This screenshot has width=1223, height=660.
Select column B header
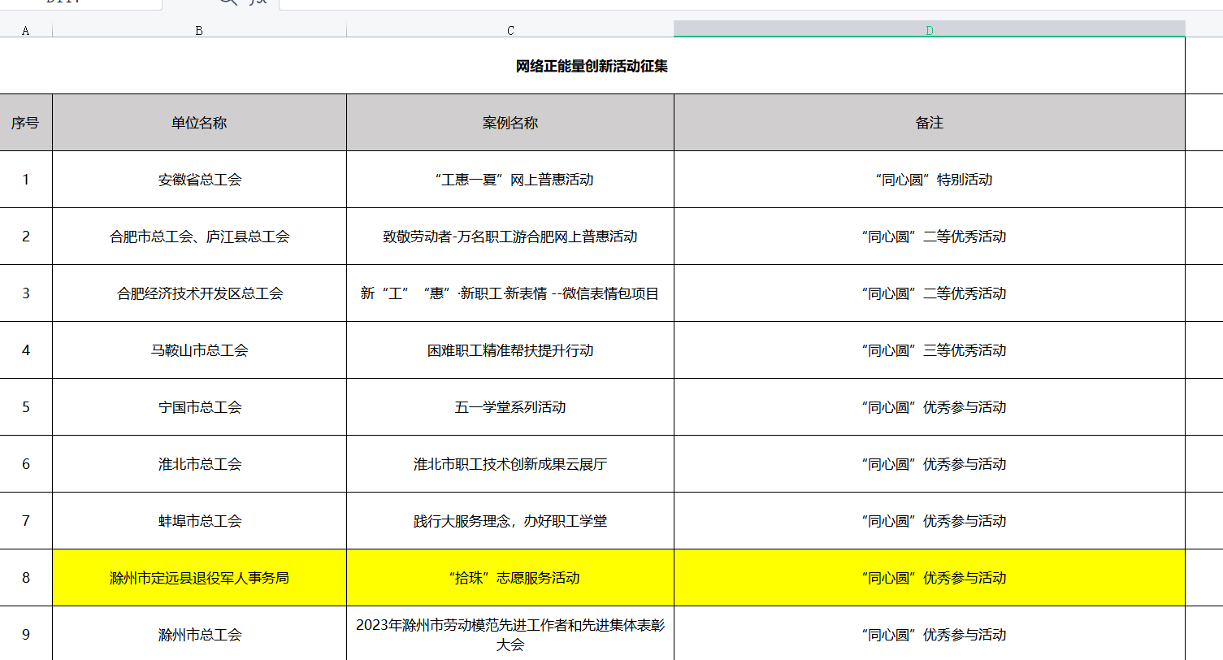point(199,31)
